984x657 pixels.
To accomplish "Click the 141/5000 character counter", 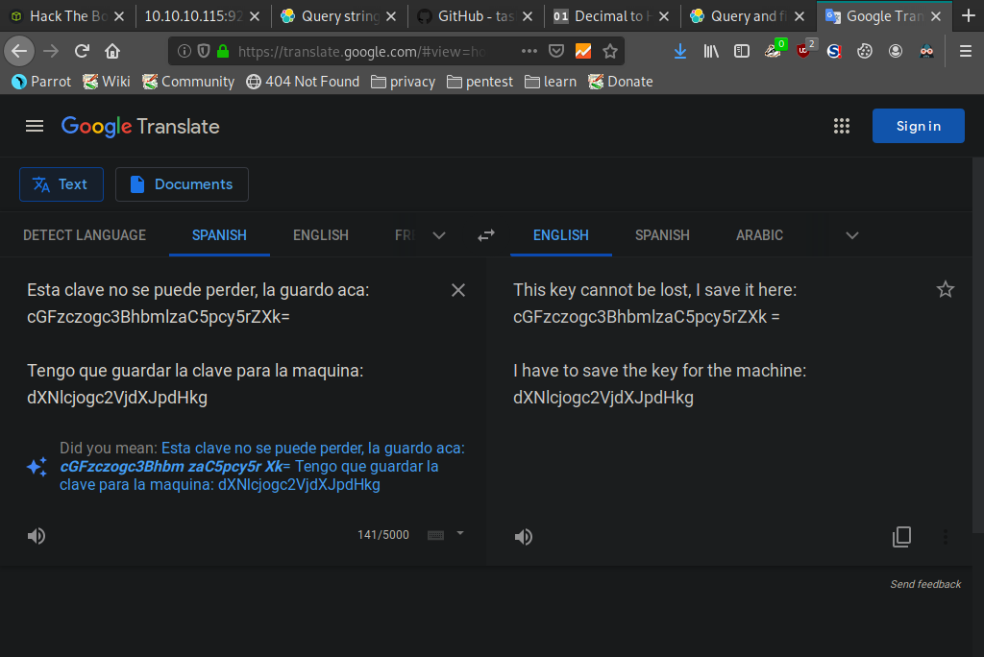I will coord(382,535).
